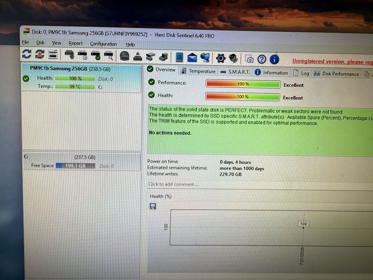Click the dark drive blocks toolbar icon
Viewport: 373px width, 280px height.
coord(164,57)
